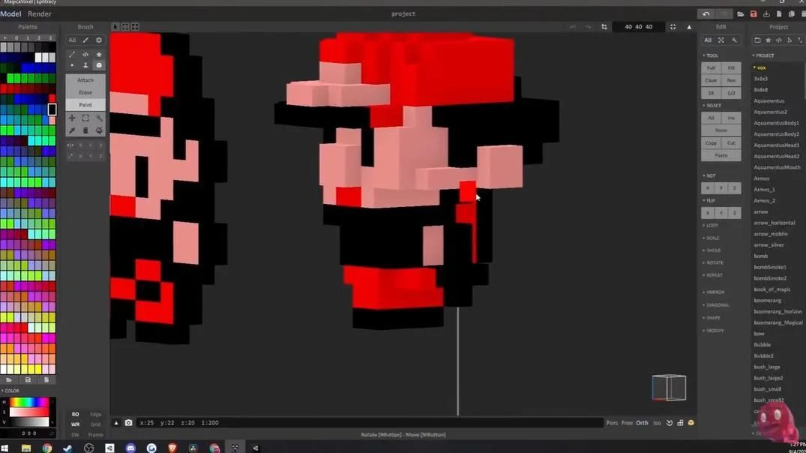
Task: Click the favorites star in Project panel
Action: coord(768,40)
